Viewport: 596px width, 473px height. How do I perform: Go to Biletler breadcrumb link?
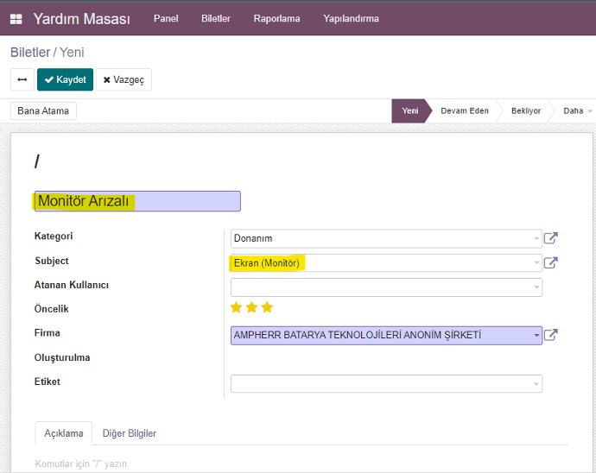pyautogui.click(x=30, y=53)
